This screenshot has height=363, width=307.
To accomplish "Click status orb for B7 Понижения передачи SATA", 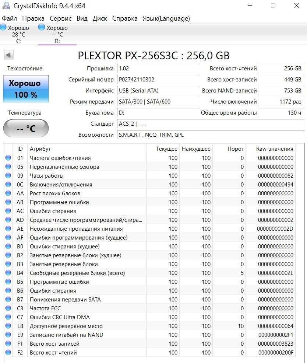I will [8, 299].
